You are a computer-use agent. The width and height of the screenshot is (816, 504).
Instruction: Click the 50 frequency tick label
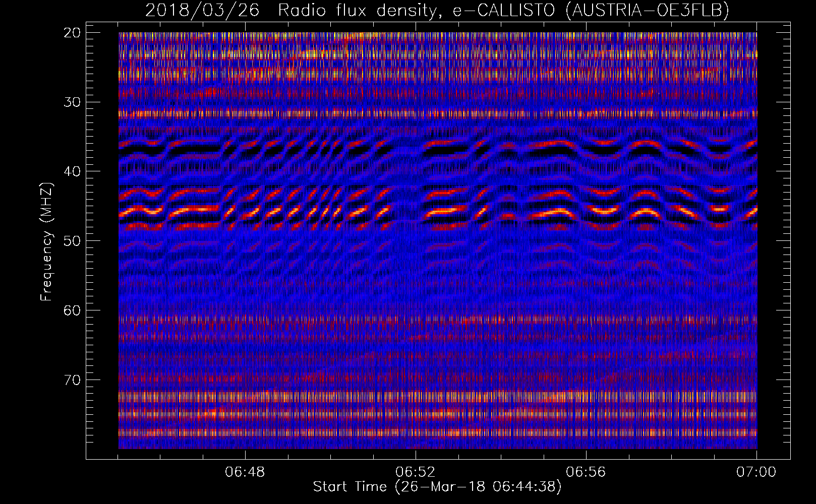(x=73, y=240)
